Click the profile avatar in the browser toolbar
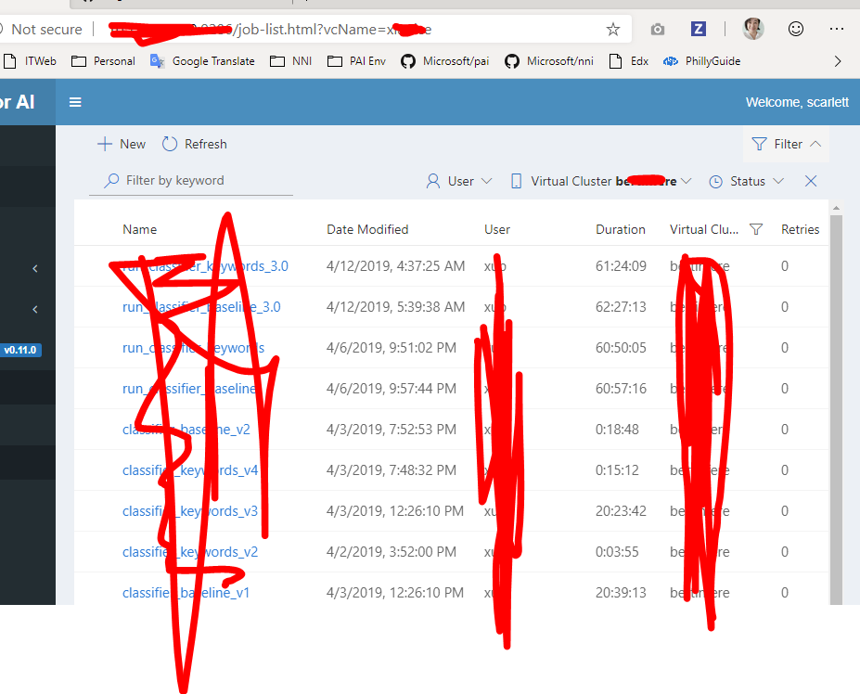Image resolution: width=860 pixels, height=694 pixels. [x=753, y=29]
